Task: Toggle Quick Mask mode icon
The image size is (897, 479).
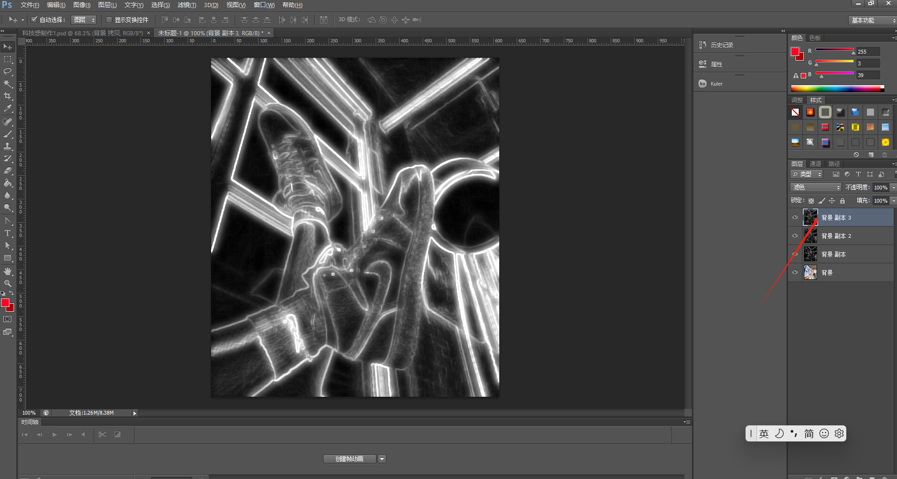Action: [x=8, y=319]
